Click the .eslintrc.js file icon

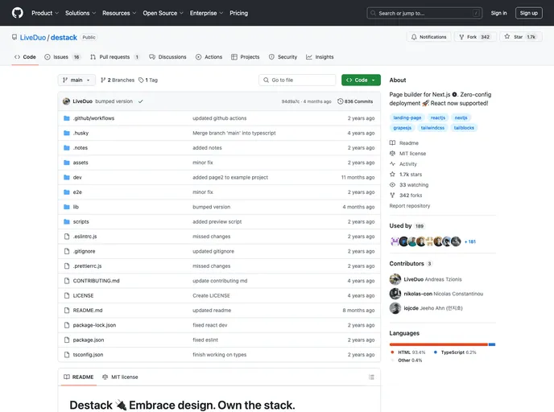[66, 237]
